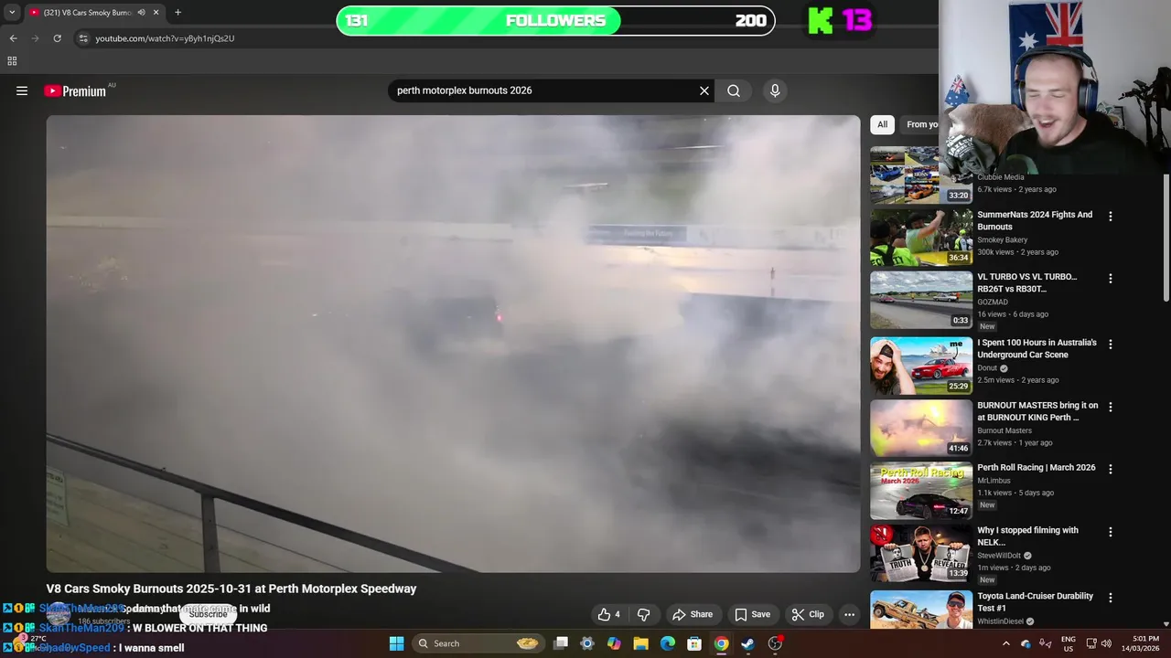Open Why I stopped filming with NELK title
The width and height of the screenshot is (1171, 658).
coord(1027,536)
